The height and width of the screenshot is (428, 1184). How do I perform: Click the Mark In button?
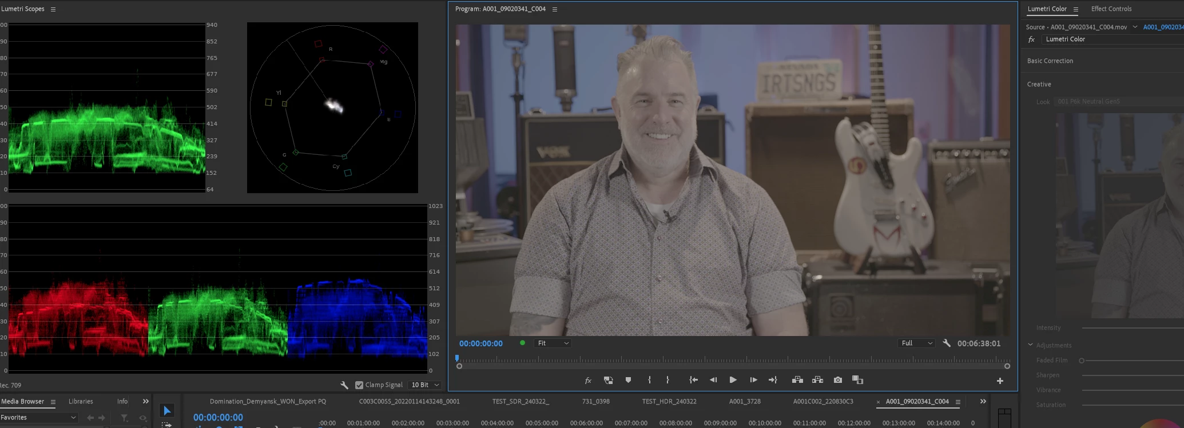pyautogui.click(x=649, y=380)
